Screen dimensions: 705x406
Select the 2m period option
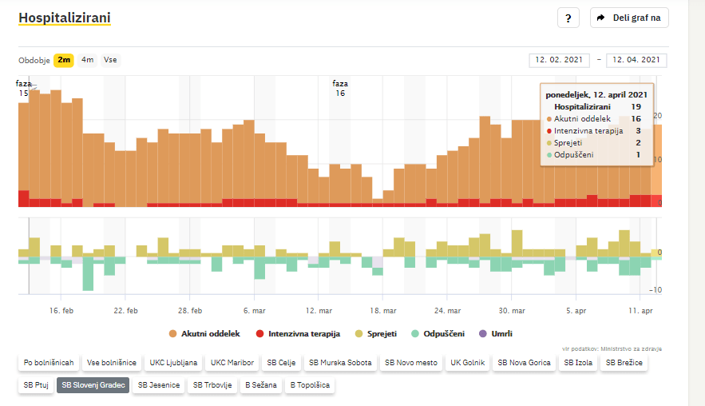[x=63, y=60]
